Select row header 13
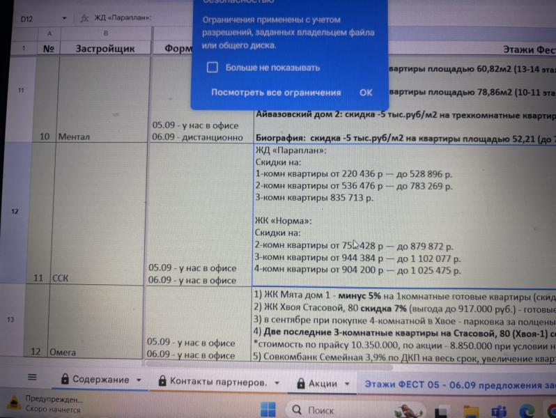556x418 pixels. click(x=10, y=320)
